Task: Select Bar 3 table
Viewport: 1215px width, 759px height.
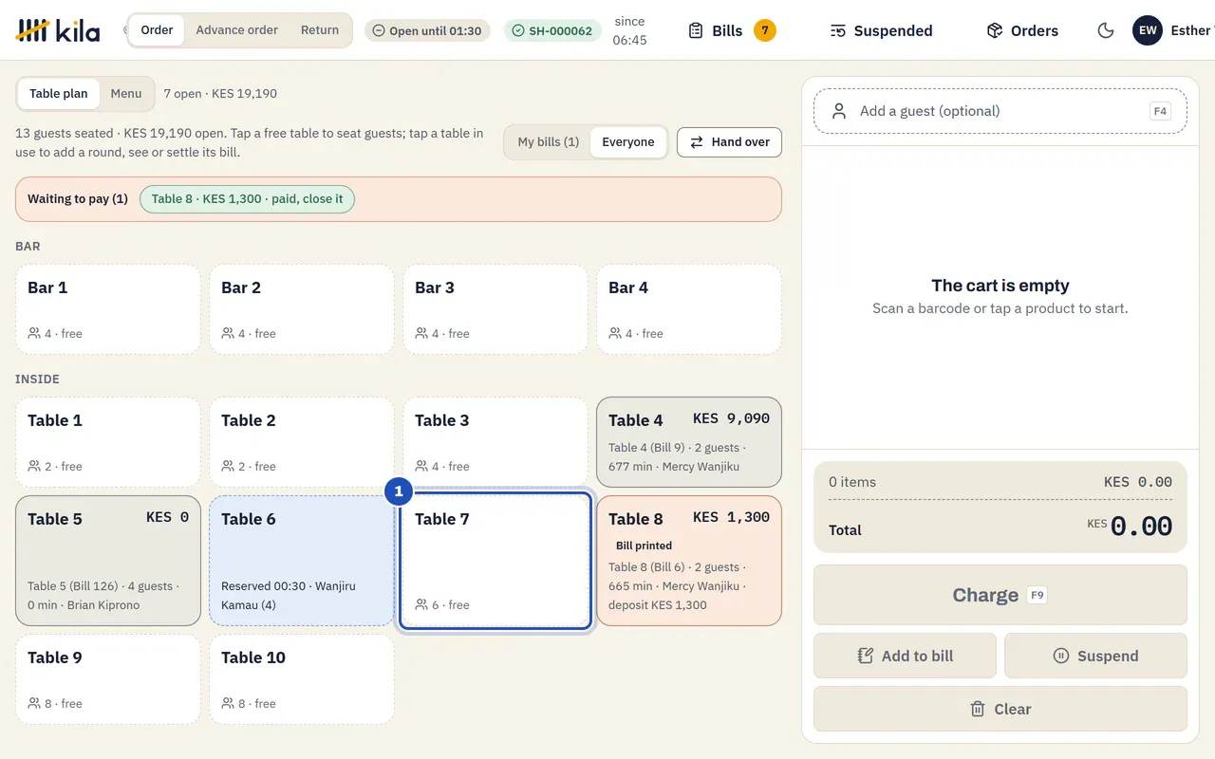Action: 495,309
